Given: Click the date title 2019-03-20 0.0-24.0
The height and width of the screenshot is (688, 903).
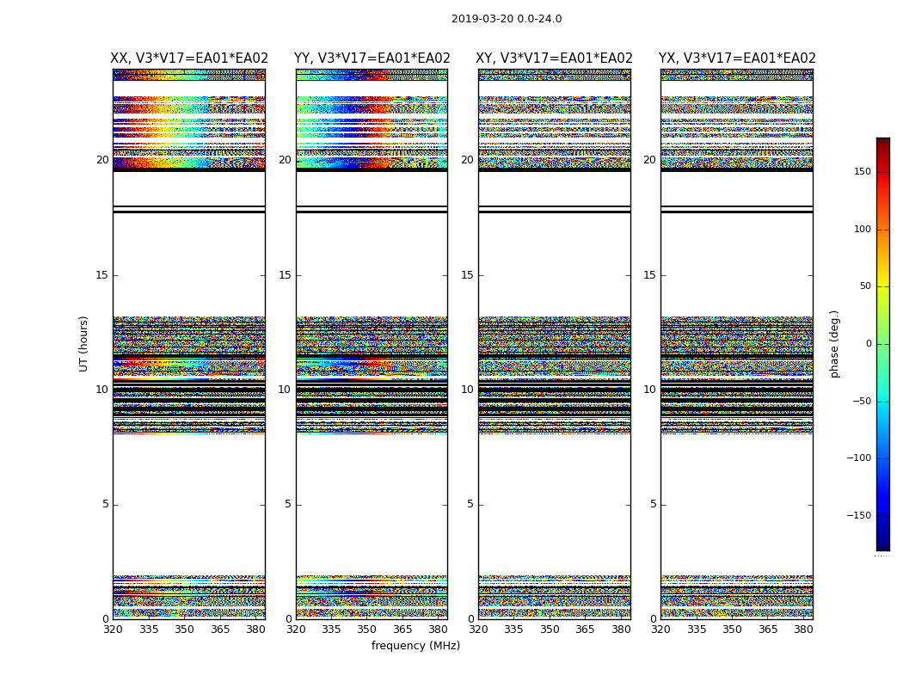Looking at the screenshot, I should pos(507,19).
